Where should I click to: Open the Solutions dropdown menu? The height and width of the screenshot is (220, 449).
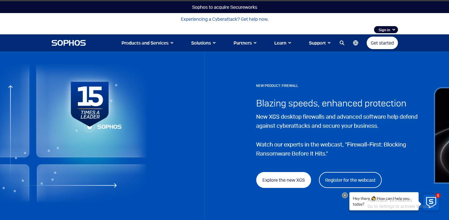(203, 43)
